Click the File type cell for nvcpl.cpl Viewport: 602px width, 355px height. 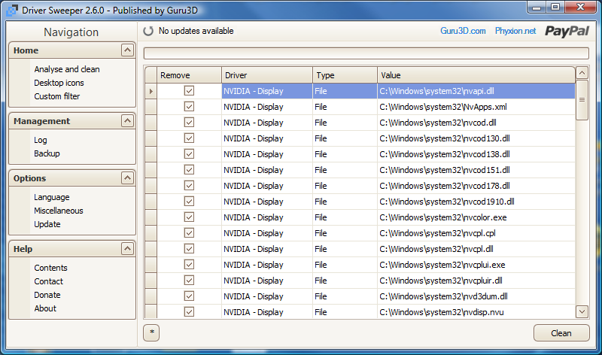[345, 233]
